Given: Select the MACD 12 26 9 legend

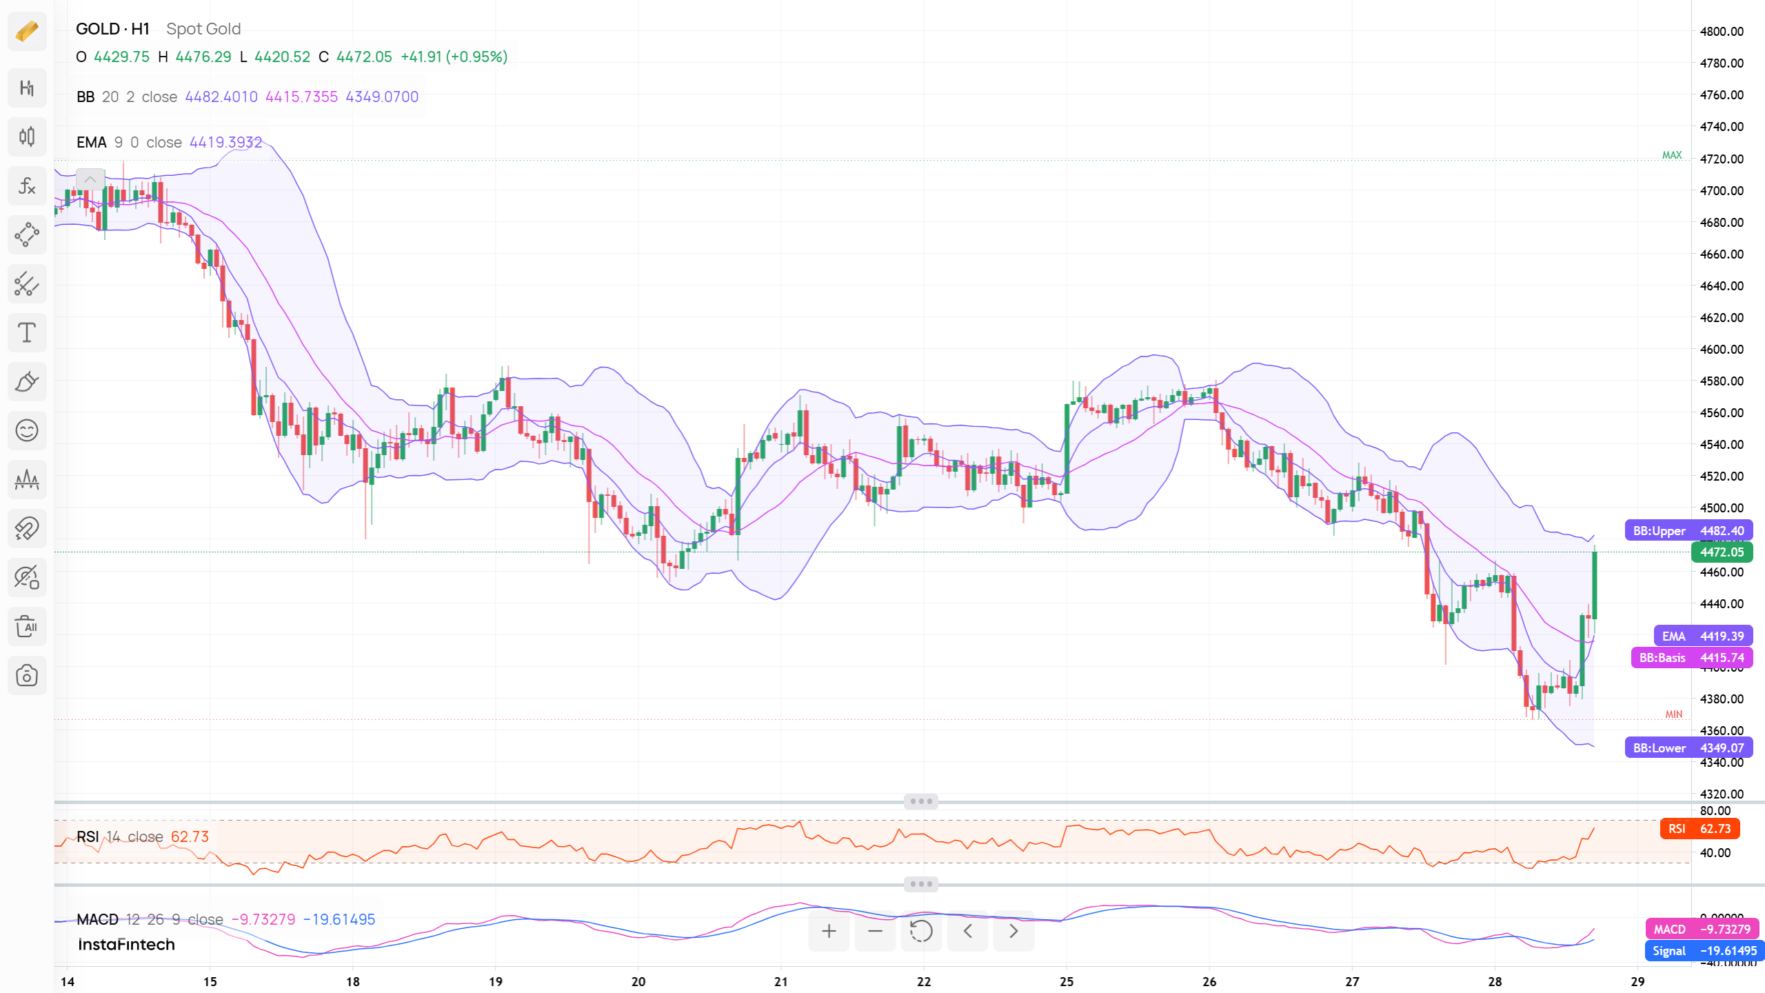Looking at the screenshot, I should [x=226, y=919].
